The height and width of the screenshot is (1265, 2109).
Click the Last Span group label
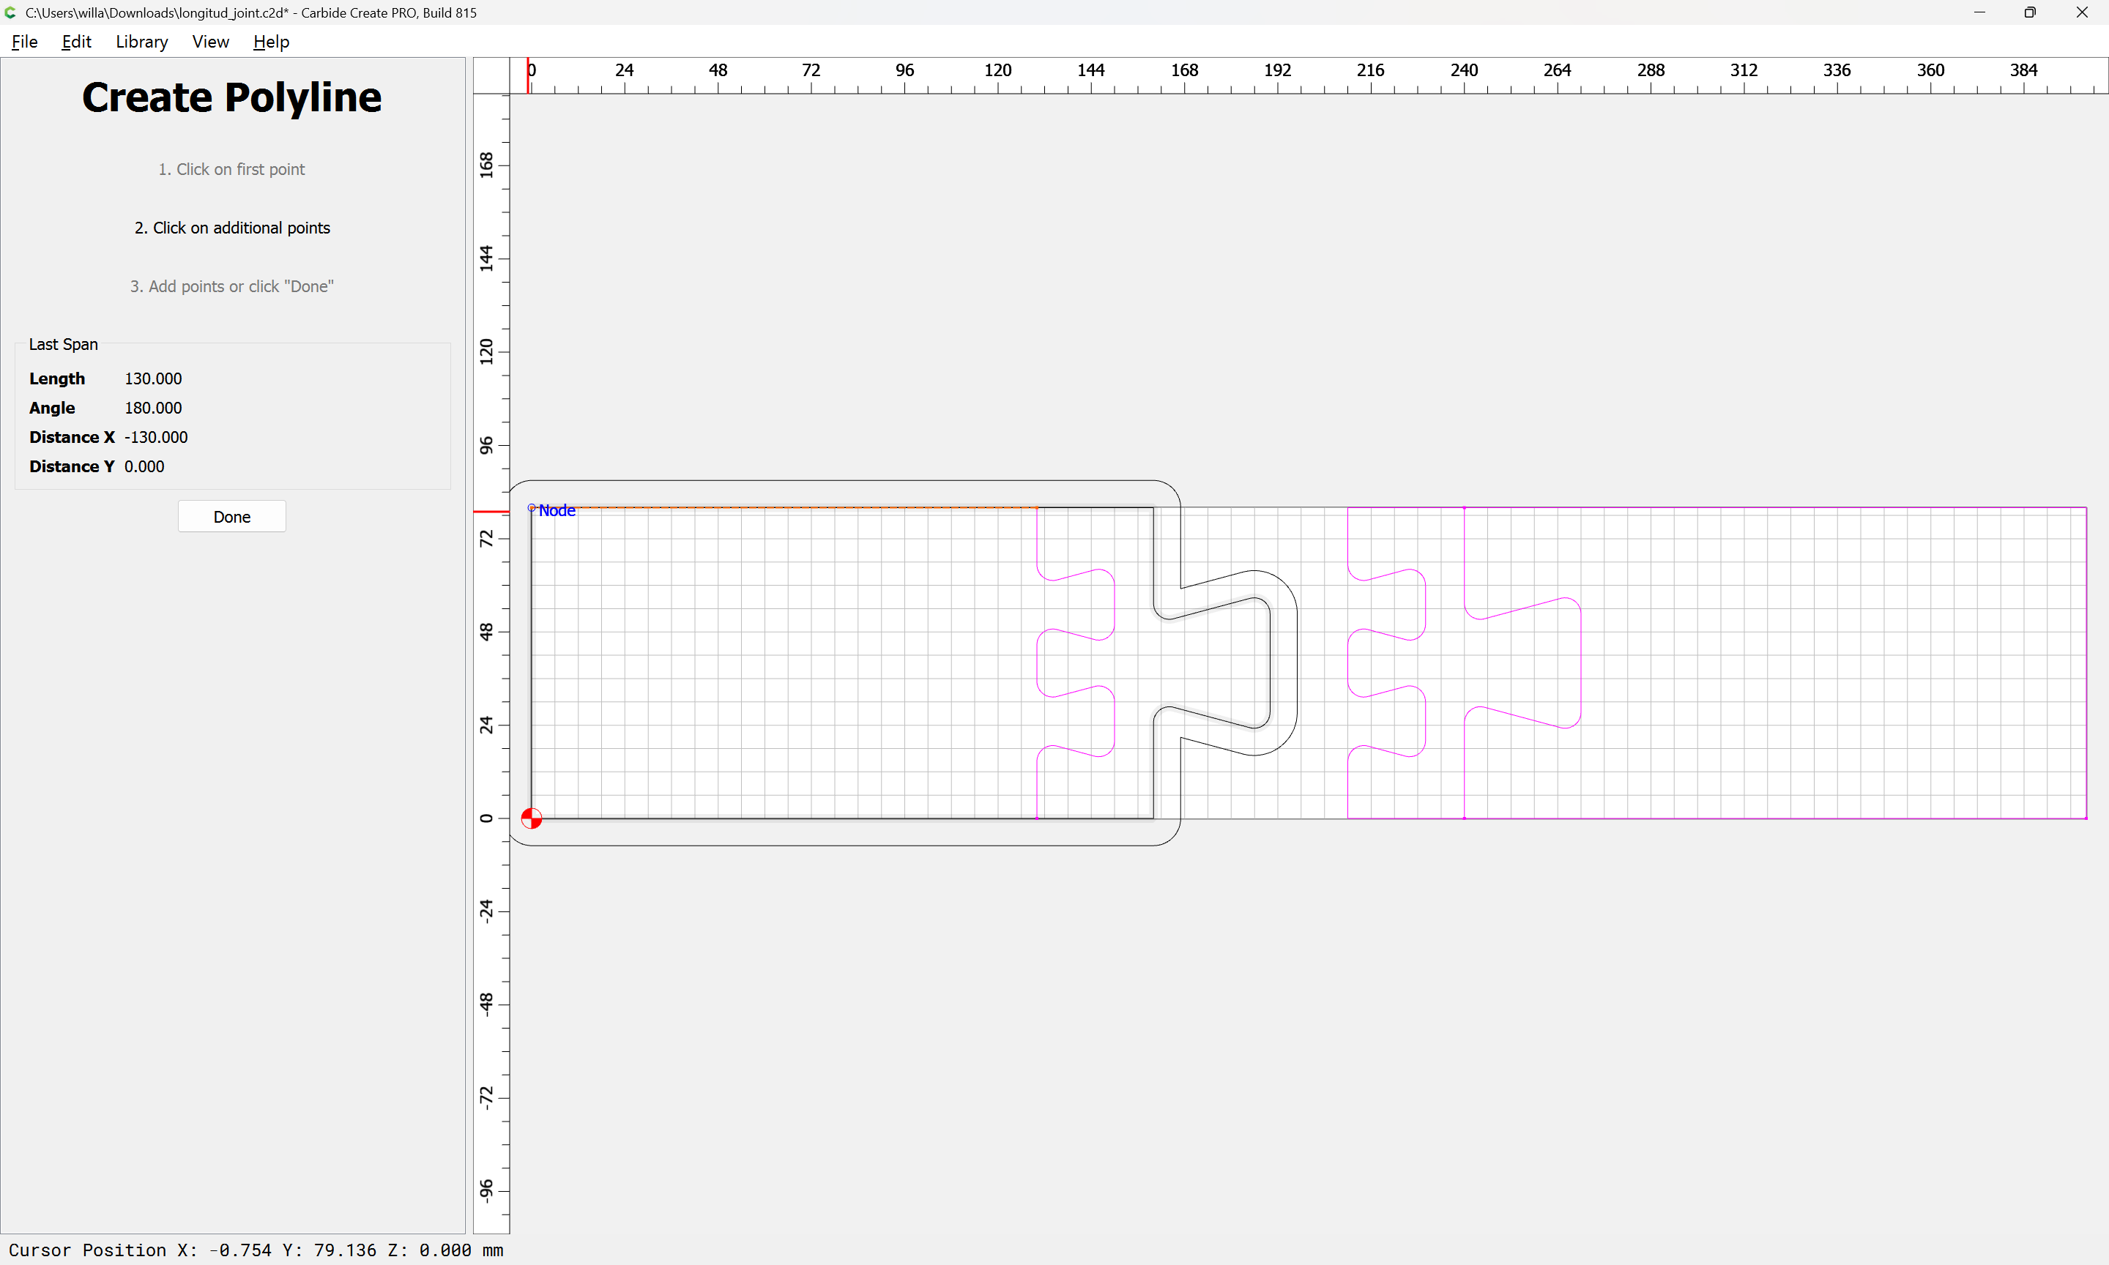coord(63,344)
